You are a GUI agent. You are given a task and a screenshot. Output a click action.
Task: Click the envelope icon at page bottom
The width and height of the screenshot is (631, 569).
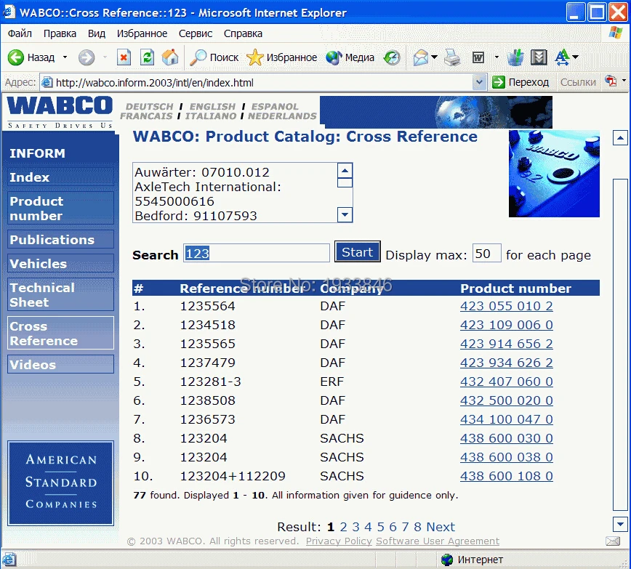[613, 541]
